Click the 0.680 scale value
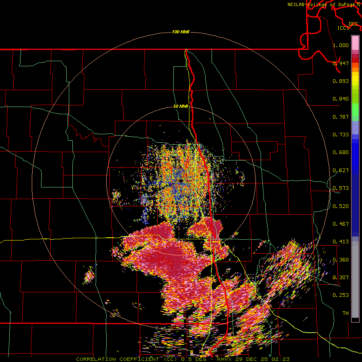The image size is (362, 362). pyautogui.click(x=341, y=152)
